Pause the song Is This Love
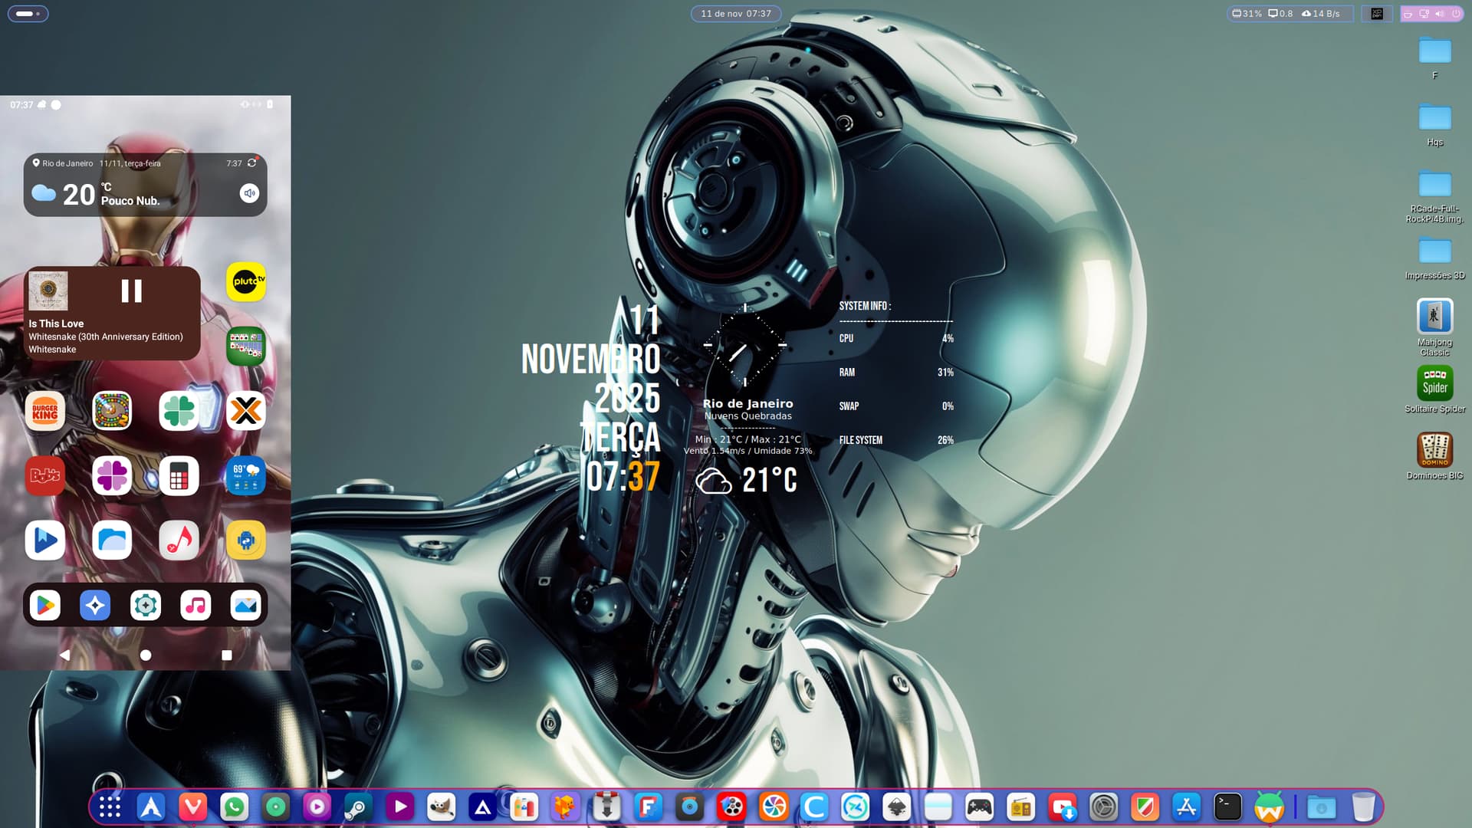1472x828 pixels. tap(131, 291)
